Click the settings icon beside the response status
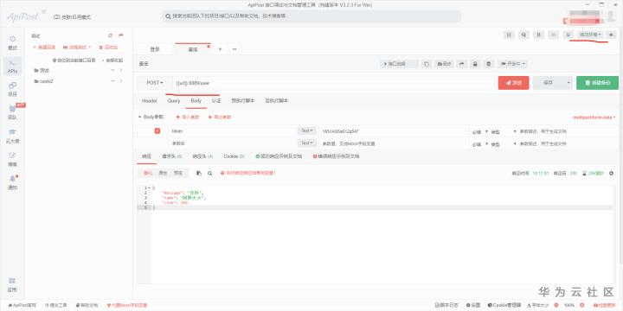623x311 pixels. coord(611,174)
